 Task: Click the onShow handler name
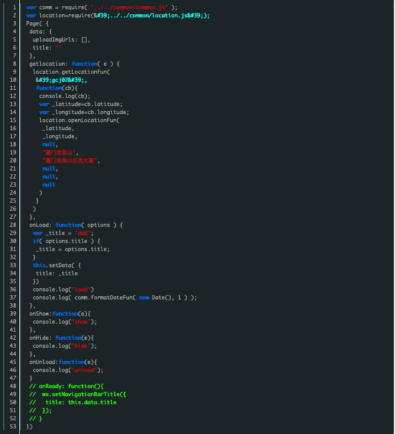[40, 314]
